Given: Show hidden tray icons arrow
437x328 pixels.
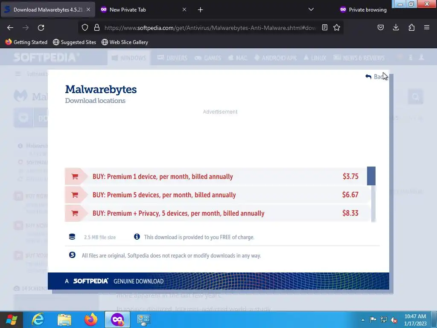Looking at the screenshot, I should 363,320.
